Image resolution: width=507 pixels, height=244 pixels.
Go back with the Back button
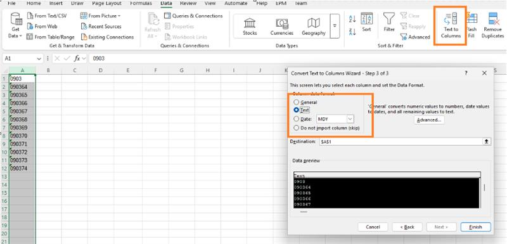[x=407, y=227]
